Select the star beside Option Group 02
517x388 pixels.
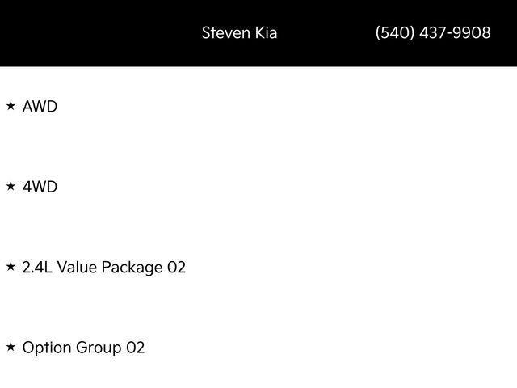[x=11, y=347]
